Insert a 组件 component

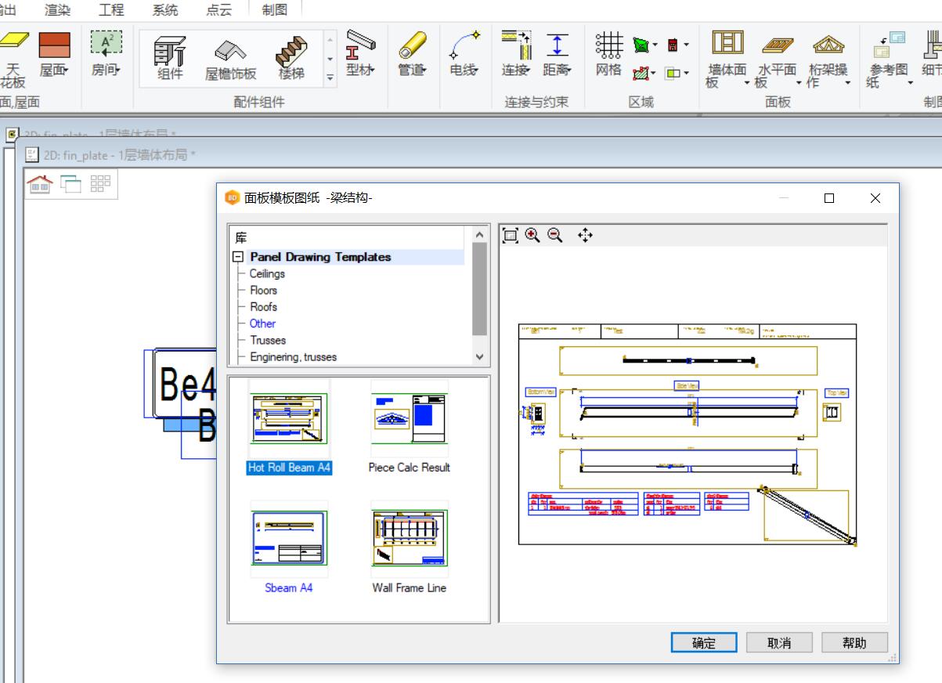pos(170,58)
